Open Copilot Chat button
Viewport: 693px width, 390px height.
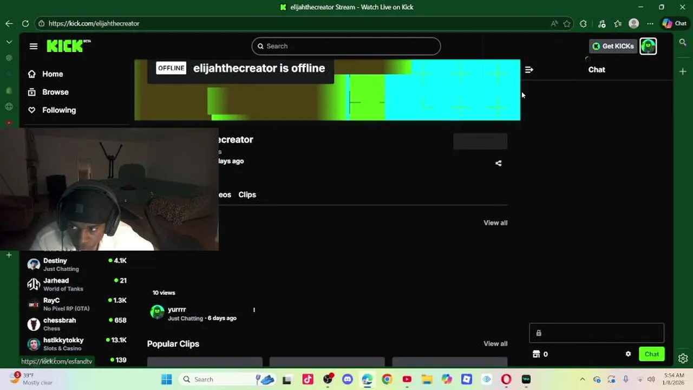[675, 23]
